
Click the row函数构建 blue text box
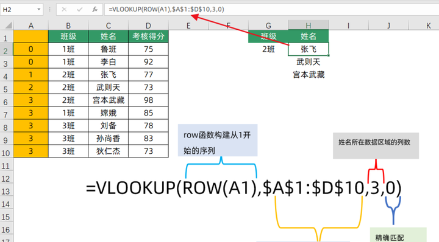(218, 140)
